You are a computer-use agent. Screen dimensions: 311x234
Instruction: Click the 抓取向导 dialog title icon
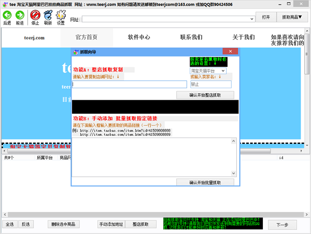pyautogui.click(x=76, y=52)
